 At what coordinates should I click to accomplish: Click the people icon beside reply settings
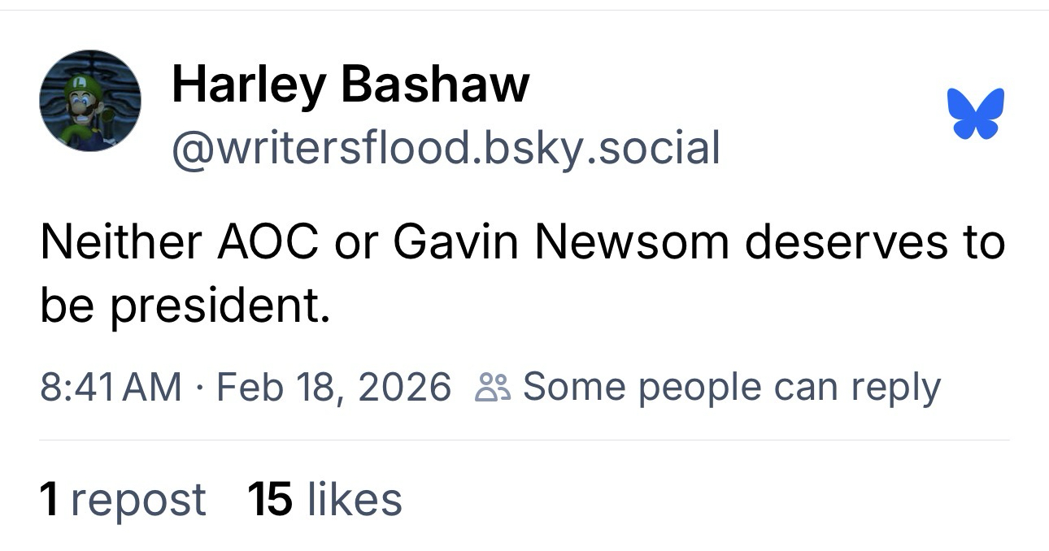494,388
